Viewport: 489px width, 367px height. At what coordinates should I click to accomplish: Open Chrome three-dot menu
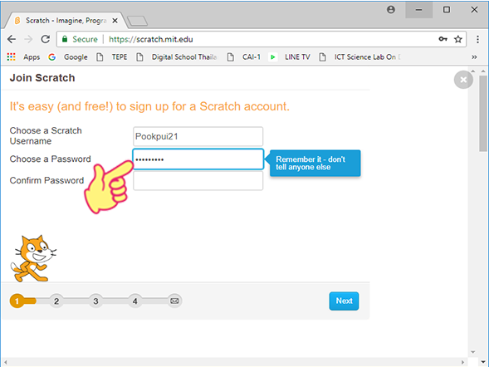tap(477, 39)
